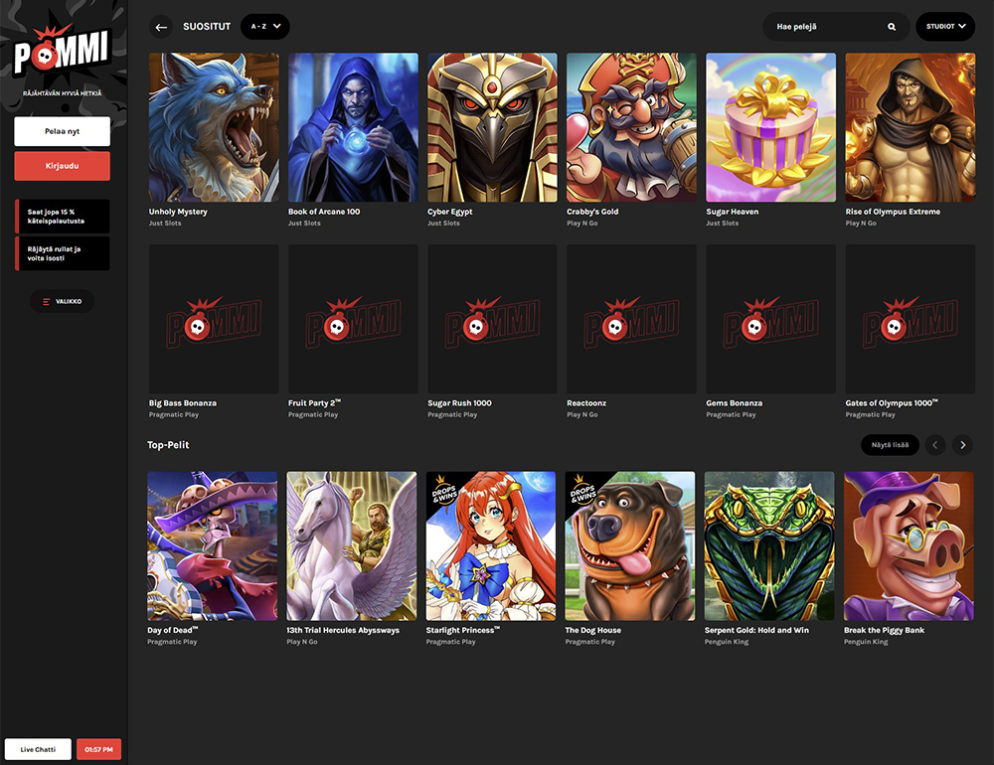Click the Kirjaudu login button
This screenshot has width=994, height=765.
click(62, 166)
